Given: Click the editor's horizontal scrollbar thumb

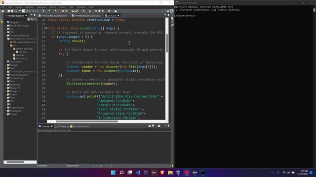Looking at the screenshot, I should click(x=87, y=121).
